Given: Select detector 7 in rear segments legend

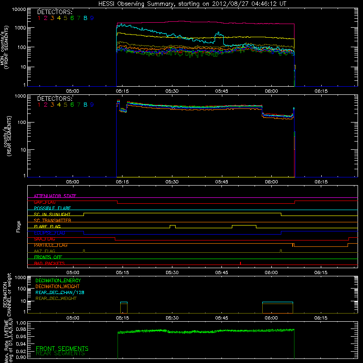Looking at the screenshot, I should [78, 105].
